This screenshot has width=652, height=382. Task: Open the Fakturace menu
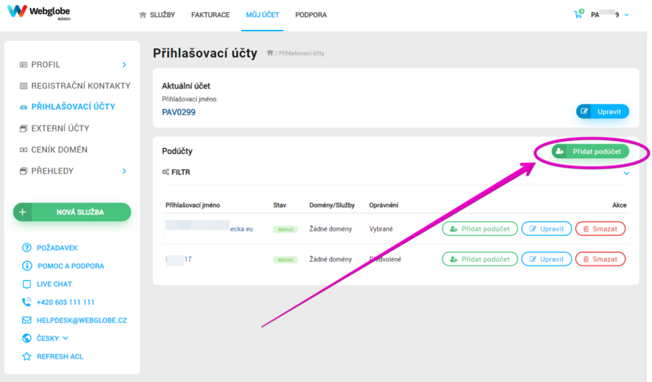click(x=211, y=15)
